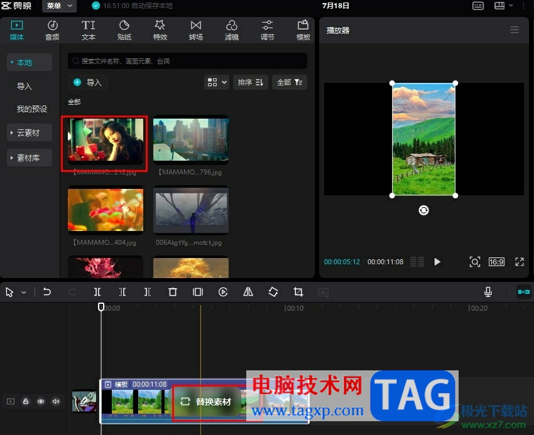Viewport: 534px width, 435px height.
Task: Delete the selected clip
Action: [x=173, y=292]
